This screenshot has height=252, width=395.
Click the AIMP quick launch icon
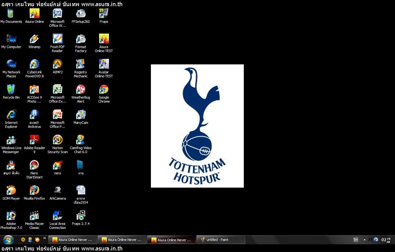pos(23,239)
